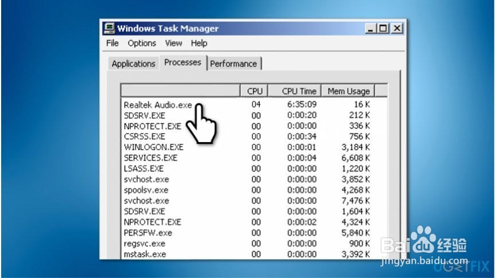Viewport: 496px width, 278px height.
Task: Open the View menu
Action: click(x=173, y=43)
